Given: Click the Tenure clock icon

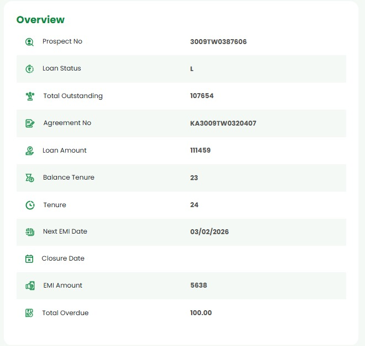Looking at the screenshot, I should pyautogui.click(x=30, y=205).
